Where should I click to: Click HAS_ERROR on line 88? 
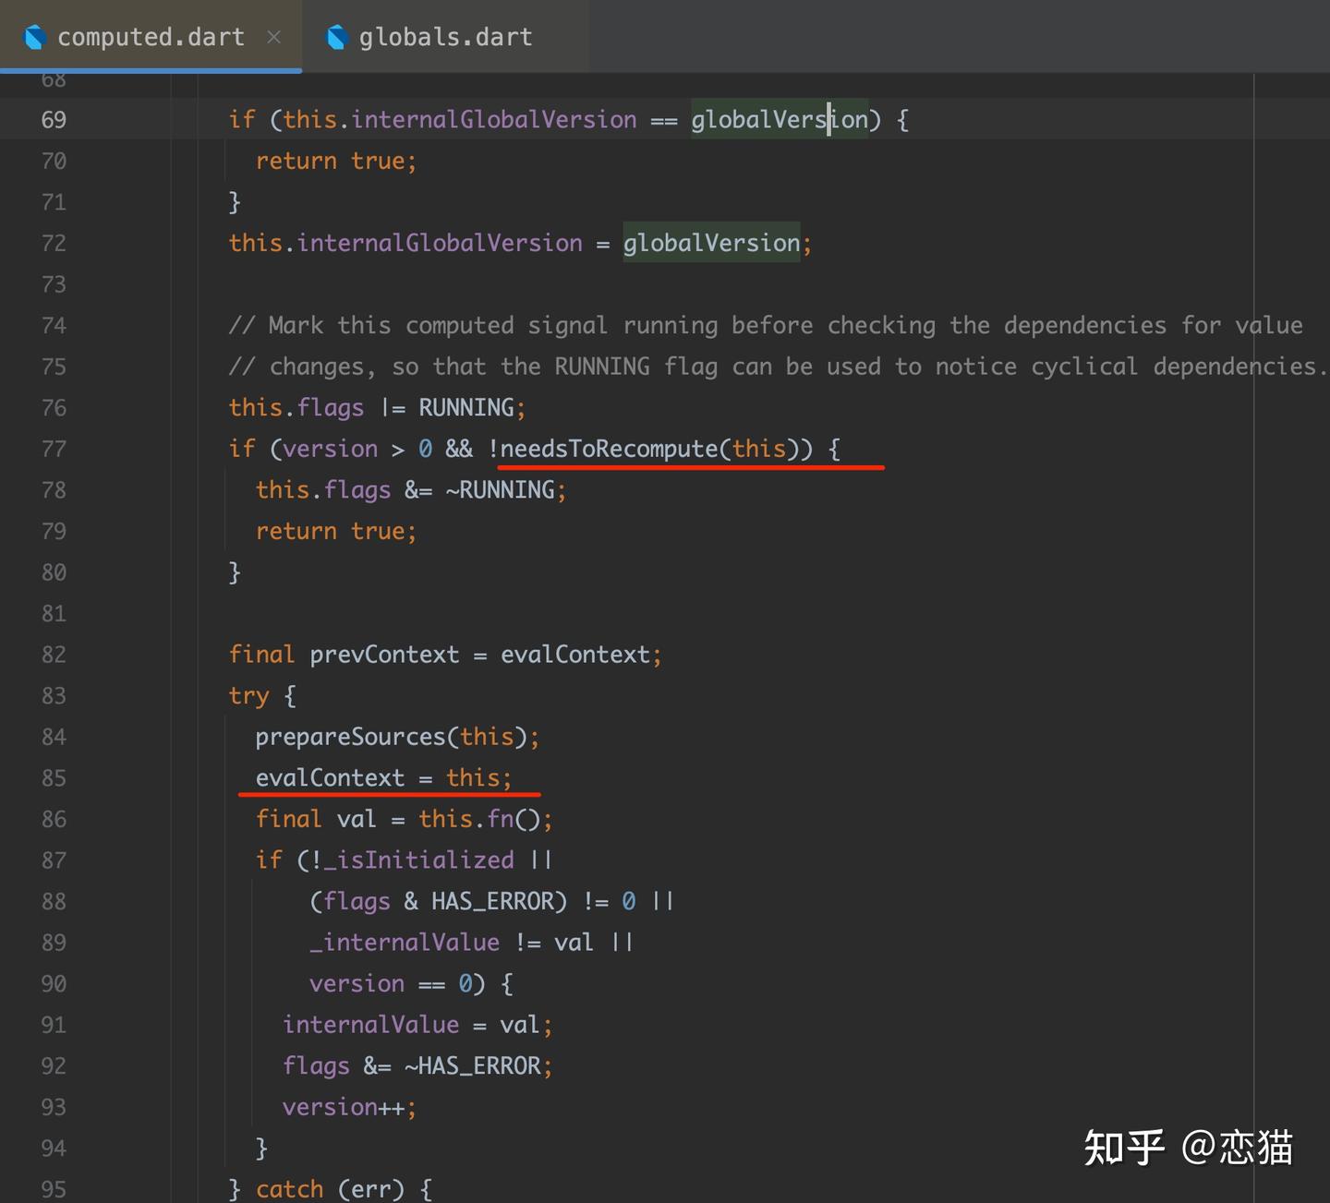click(493, 901)
